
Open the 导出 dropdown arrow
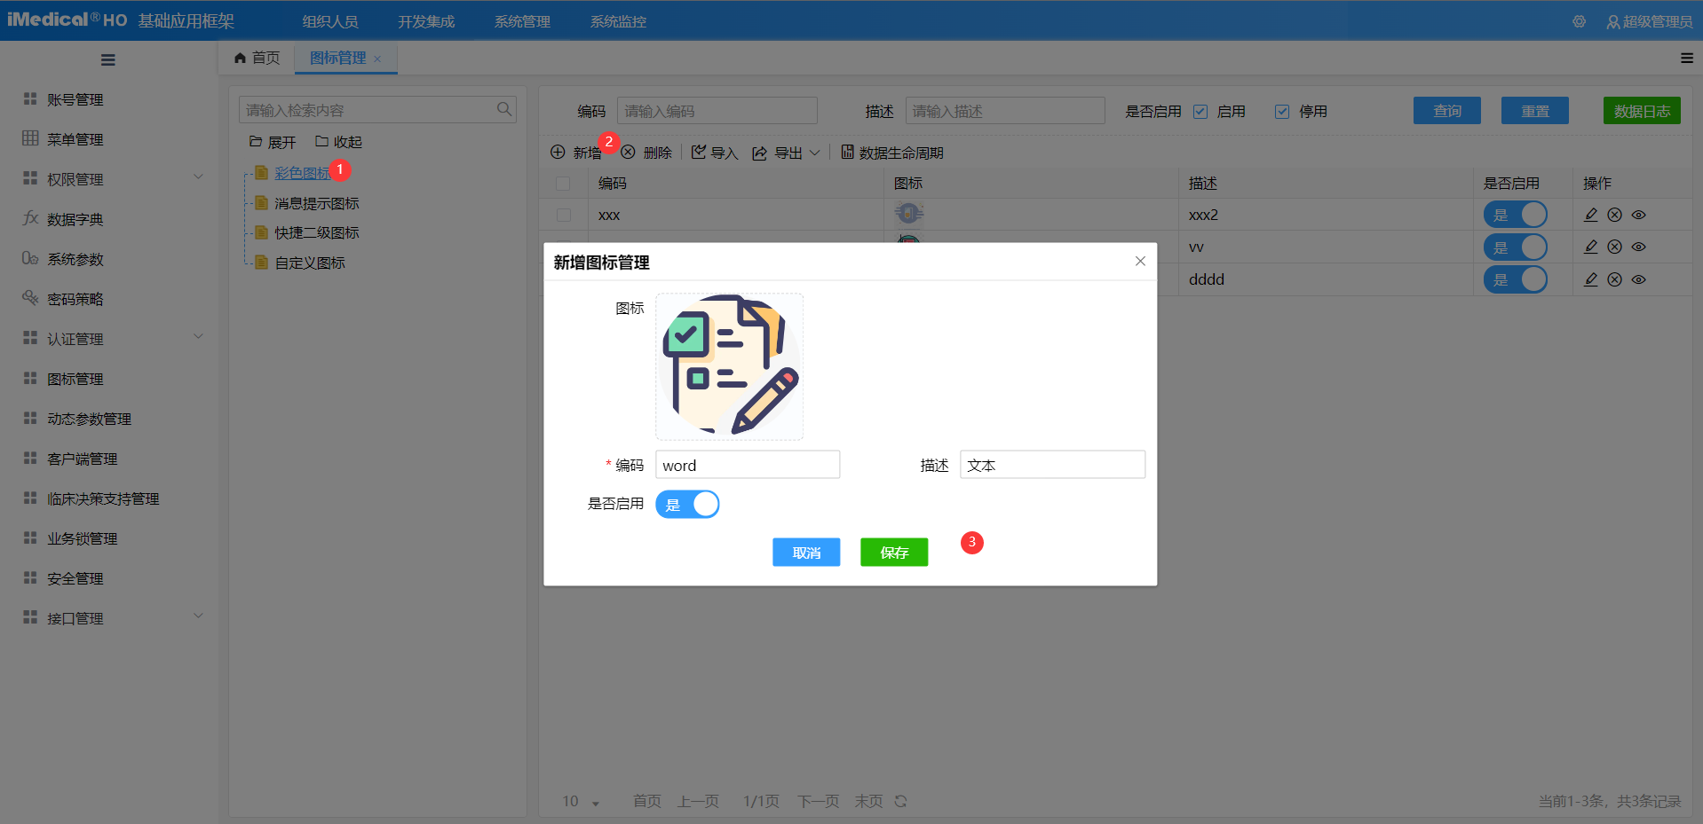817,153
